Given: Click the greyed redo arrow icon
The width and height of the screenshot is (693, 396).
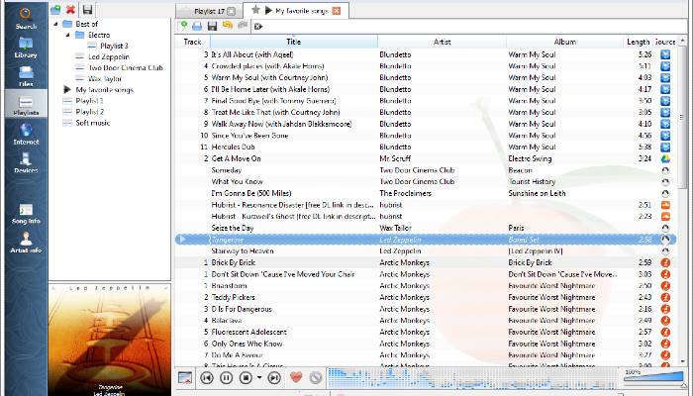Looking at the screenshot, I should coord(243,26).
